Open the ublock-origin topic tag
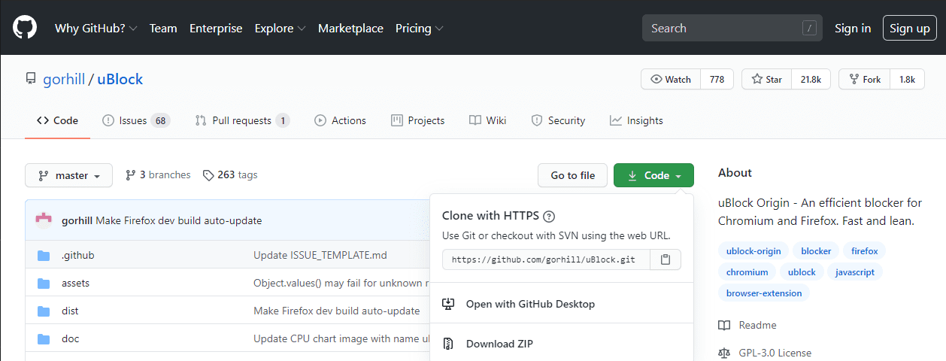Image resolution: width=946 pixels, height=361 pixels. click(x=753, y=250)
